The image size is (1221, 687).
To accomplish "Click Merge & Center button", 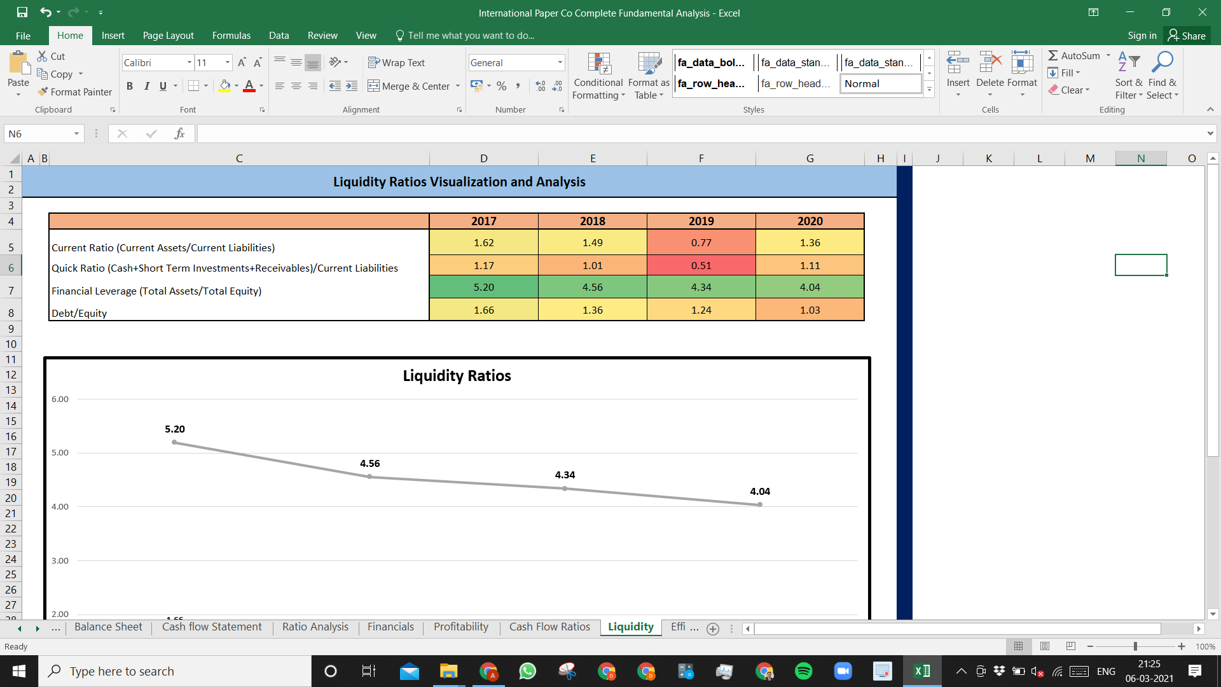I will pos(409,86).
